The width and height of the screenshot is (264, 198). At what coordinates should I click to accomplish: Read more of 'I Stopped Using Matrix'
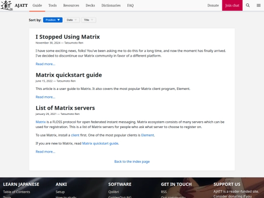point(45,64)
